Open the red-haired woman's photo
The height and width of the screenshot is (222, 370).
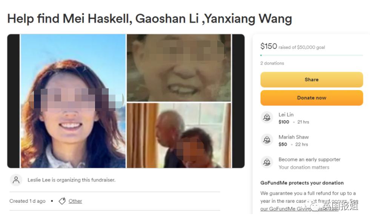pyautogui.click(x=73, y=101)
